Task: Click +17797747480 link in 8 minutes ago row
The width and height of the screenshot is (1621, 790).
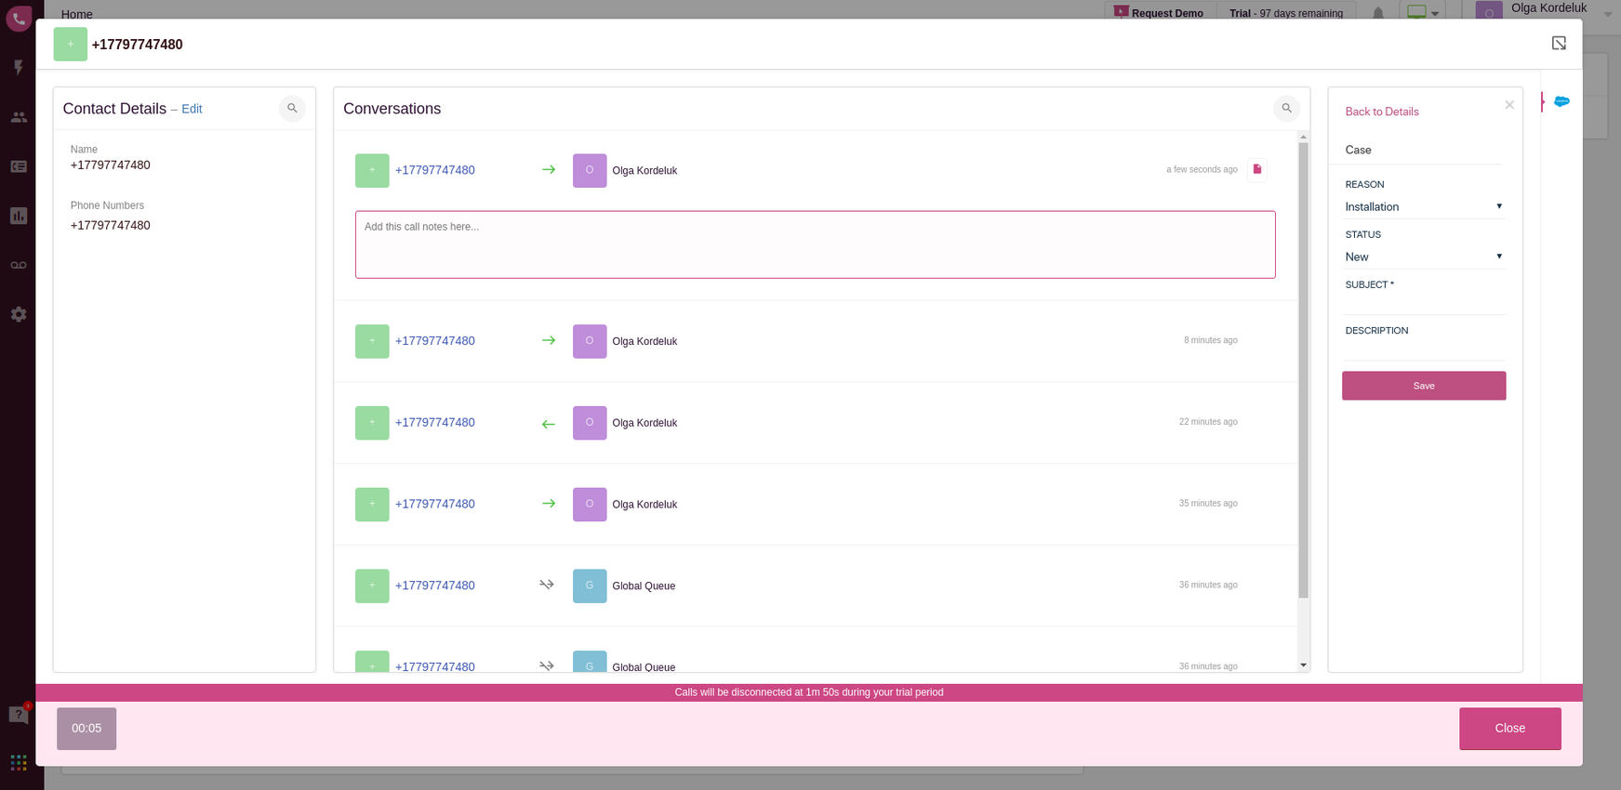Action: coord(434,341)
